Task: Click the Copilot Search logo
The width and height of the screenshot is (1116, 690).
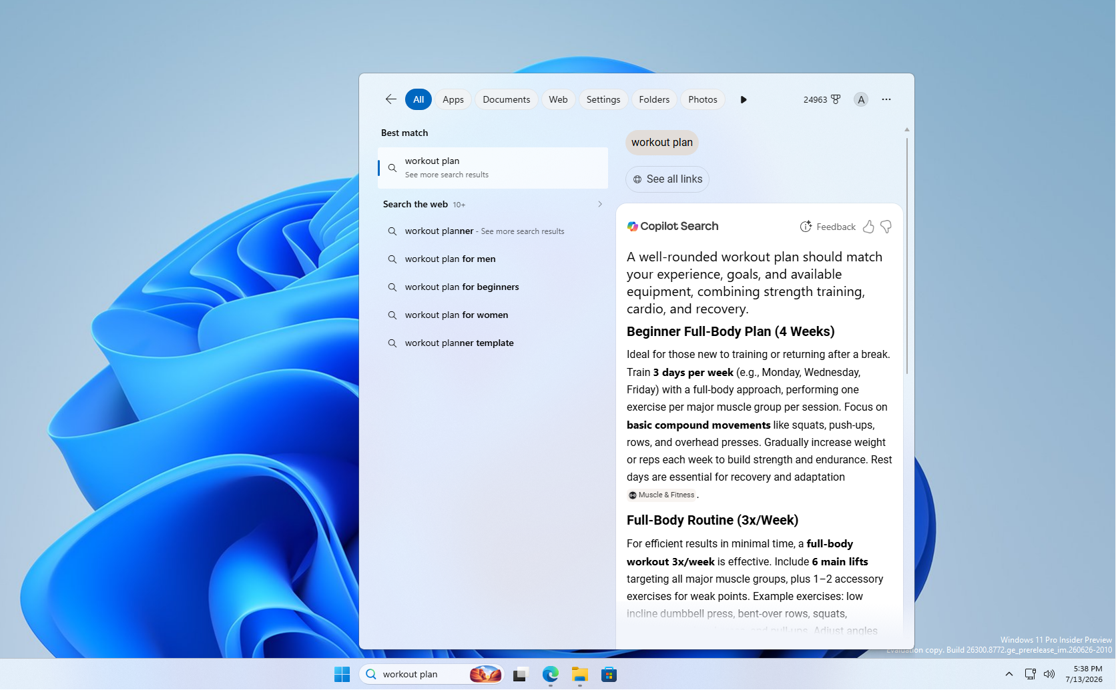Action: (x=673, y=227)
